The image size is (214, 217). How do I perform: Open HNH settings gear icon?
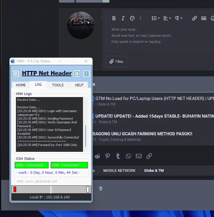(77, 74)
